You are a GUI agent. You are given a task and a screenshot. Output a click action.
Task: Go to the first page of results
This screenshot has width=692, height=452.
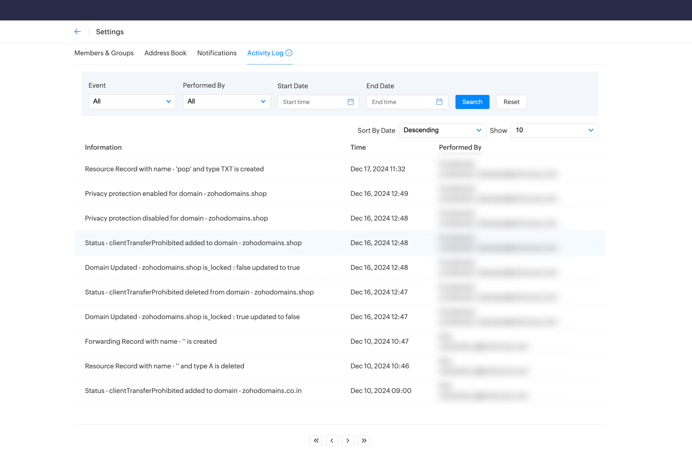[x=316, y=440]
